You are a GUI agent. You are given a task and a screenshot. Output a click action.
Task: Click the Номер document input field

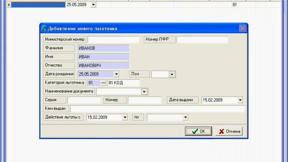click(144, 100)
